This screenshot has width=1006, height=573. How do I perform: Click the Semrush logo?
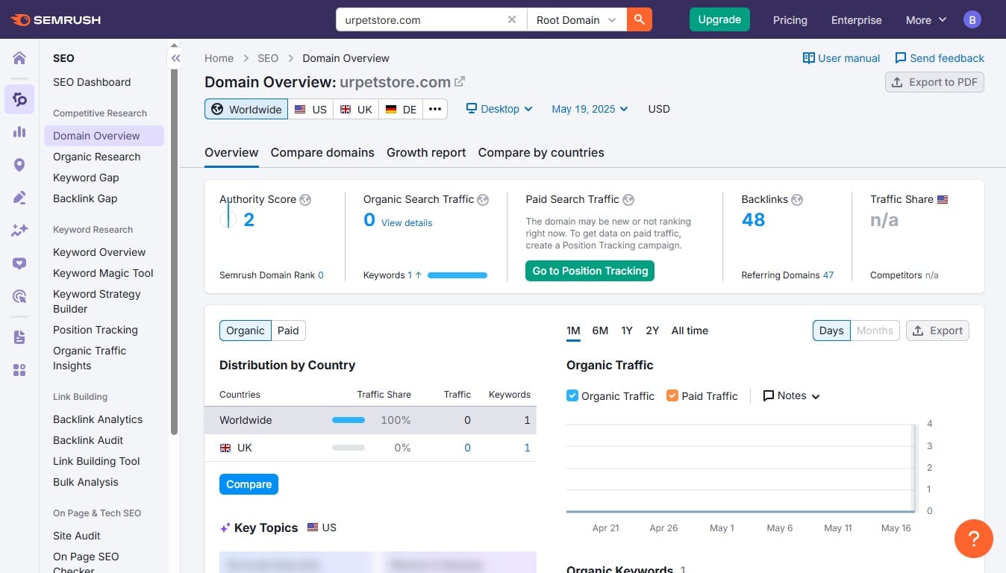click(56, 20)
